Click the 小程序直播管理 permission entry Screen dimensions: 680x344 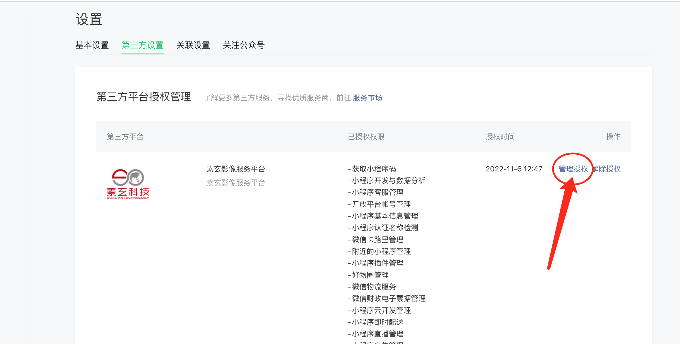377,334
